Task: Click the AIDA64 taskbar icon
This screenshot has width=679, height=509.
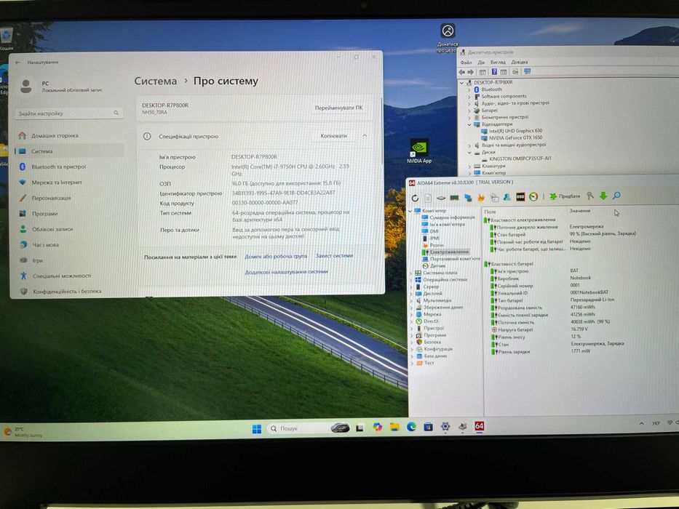Action: [479, 426]
